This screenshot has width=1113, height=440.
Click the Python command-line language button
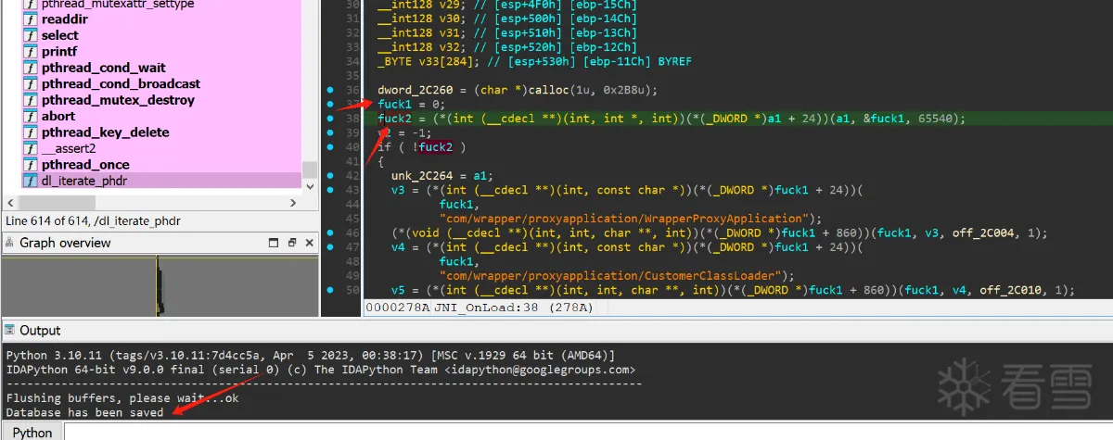click(32, 432)
